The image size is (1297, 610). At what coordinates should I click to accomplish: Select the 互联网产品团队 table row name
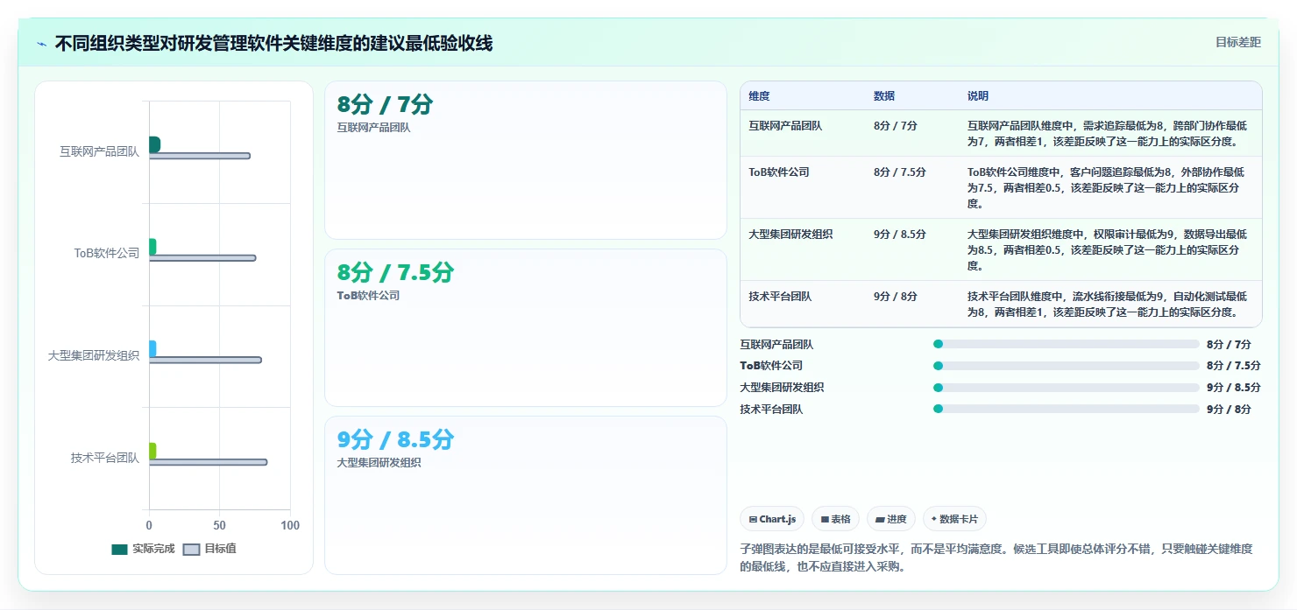(785, 126)
